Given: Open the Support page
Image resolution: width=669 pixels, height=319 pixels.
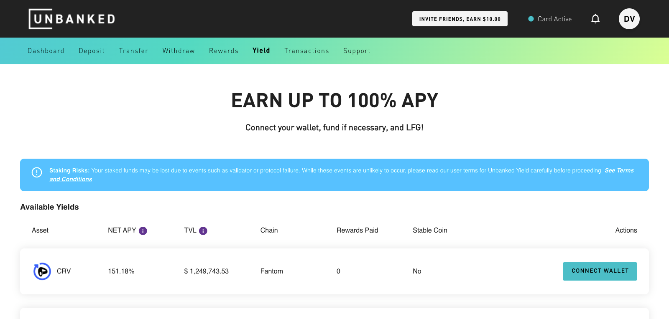Looking at the screenshot, I should pos(357,51).
